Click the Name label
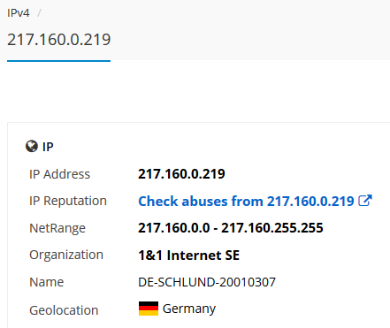This screenshot has height=328, width=390. pyautogui.click(x=47, y=282)
